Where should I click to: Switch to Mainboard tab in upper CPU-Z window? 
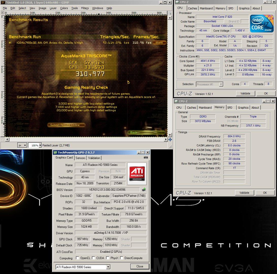[x=206, y=8]
